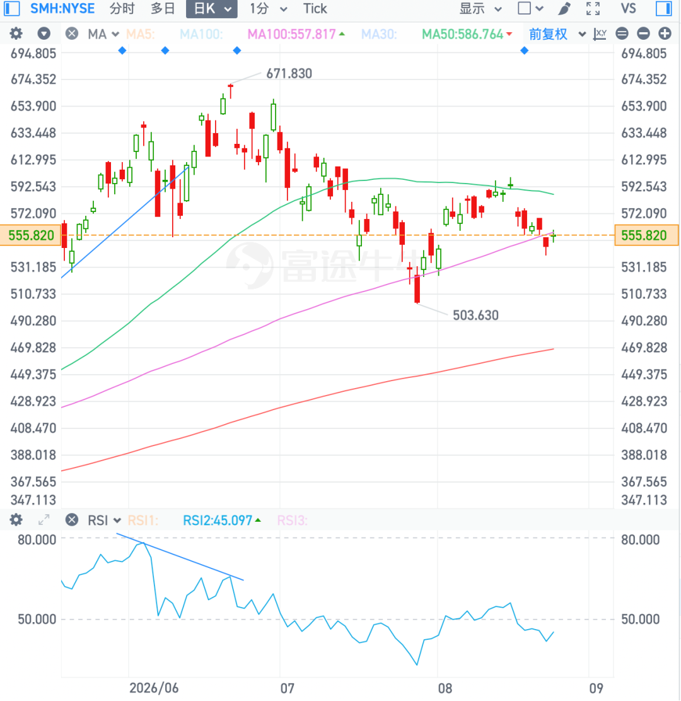Screen dimensions: 681x701
Task: Click the left 694.805 price axis label
Action: tap(33, 54)
